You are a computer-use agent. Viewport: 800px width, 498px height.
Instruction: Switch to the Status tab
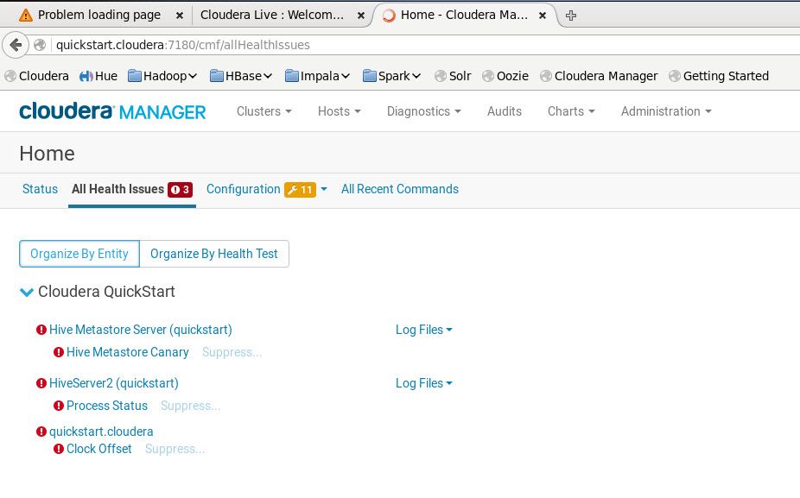click(x=40, y=189)
